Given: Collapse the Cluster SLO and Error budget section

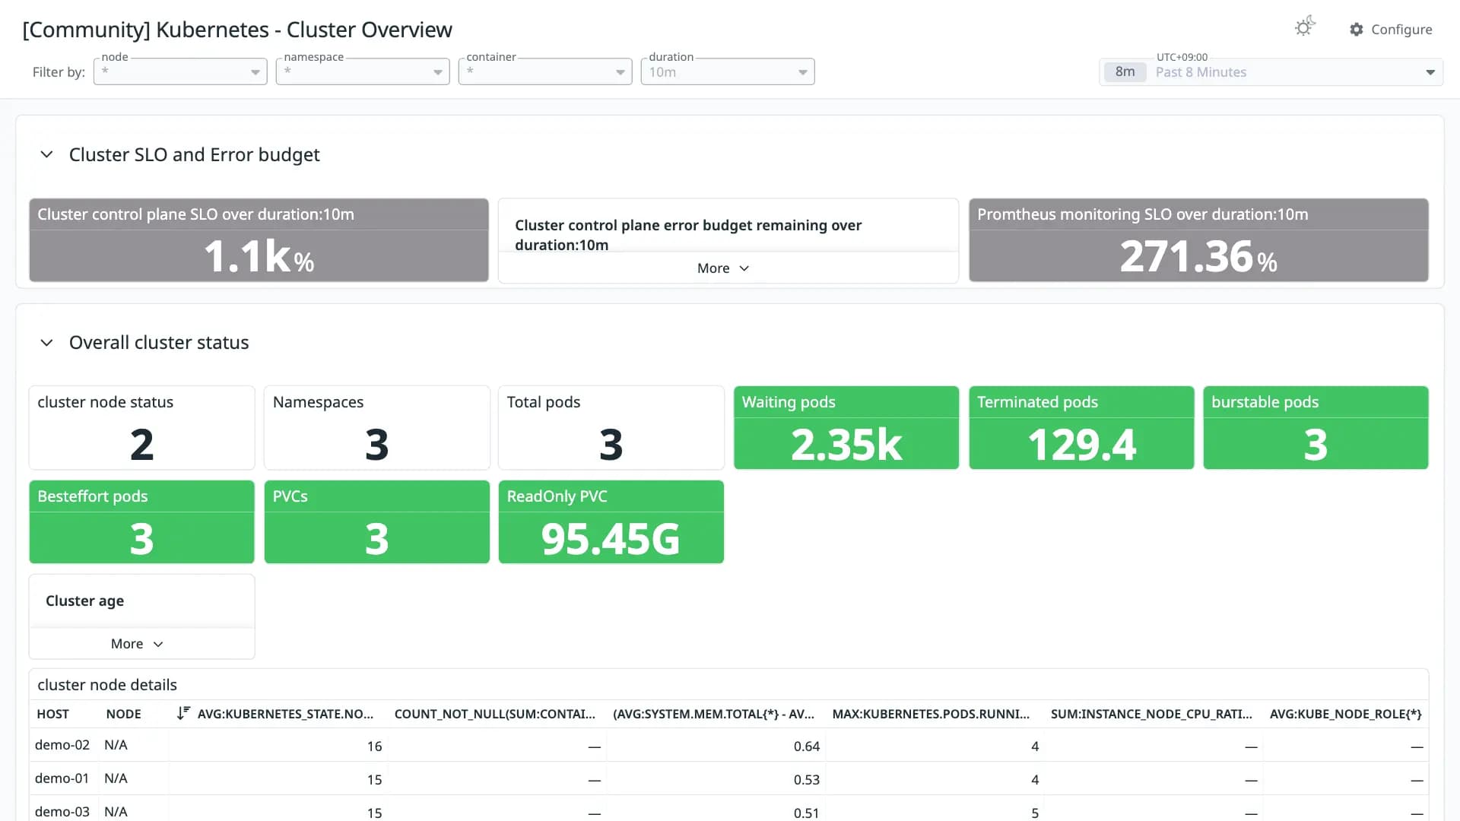Looking at the screenshot, I should (x=46, y=154).
